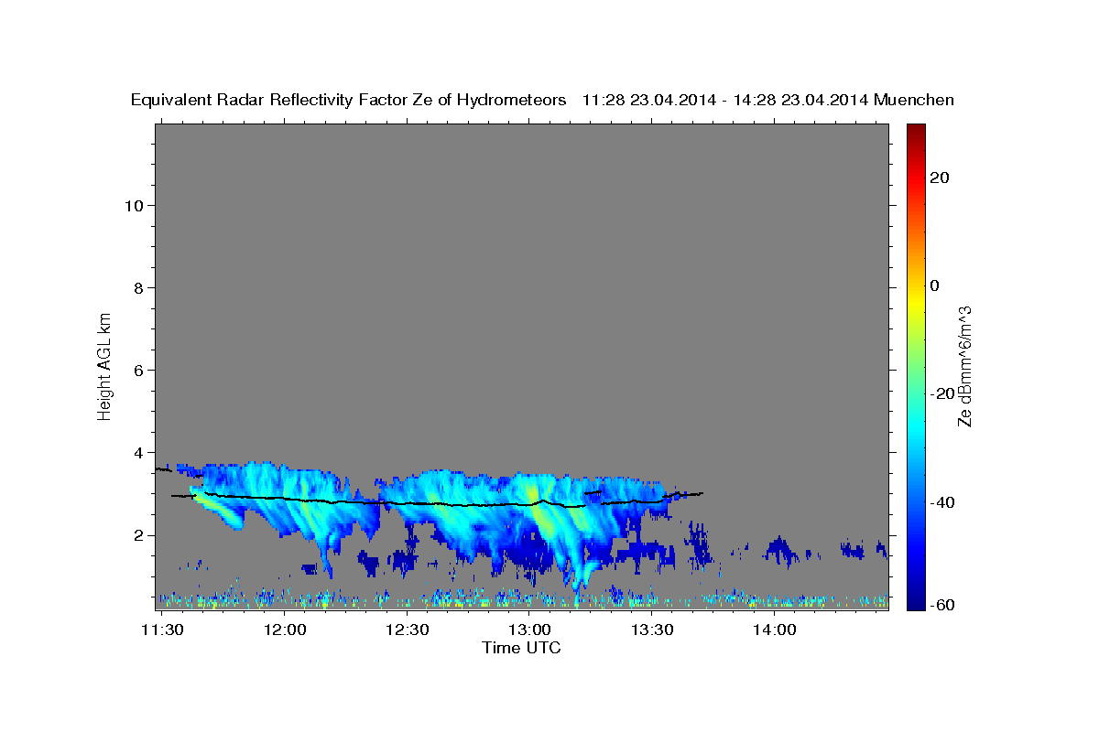Click the colorbar tick value '20'
The height and width of the screenshot is (732, 1099).
938,178
